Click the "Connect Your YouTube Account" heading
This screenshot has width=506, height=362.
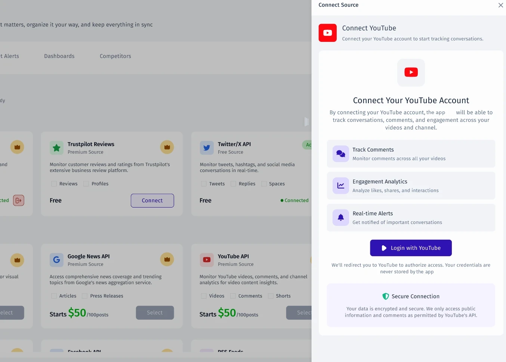coord(411,101)
